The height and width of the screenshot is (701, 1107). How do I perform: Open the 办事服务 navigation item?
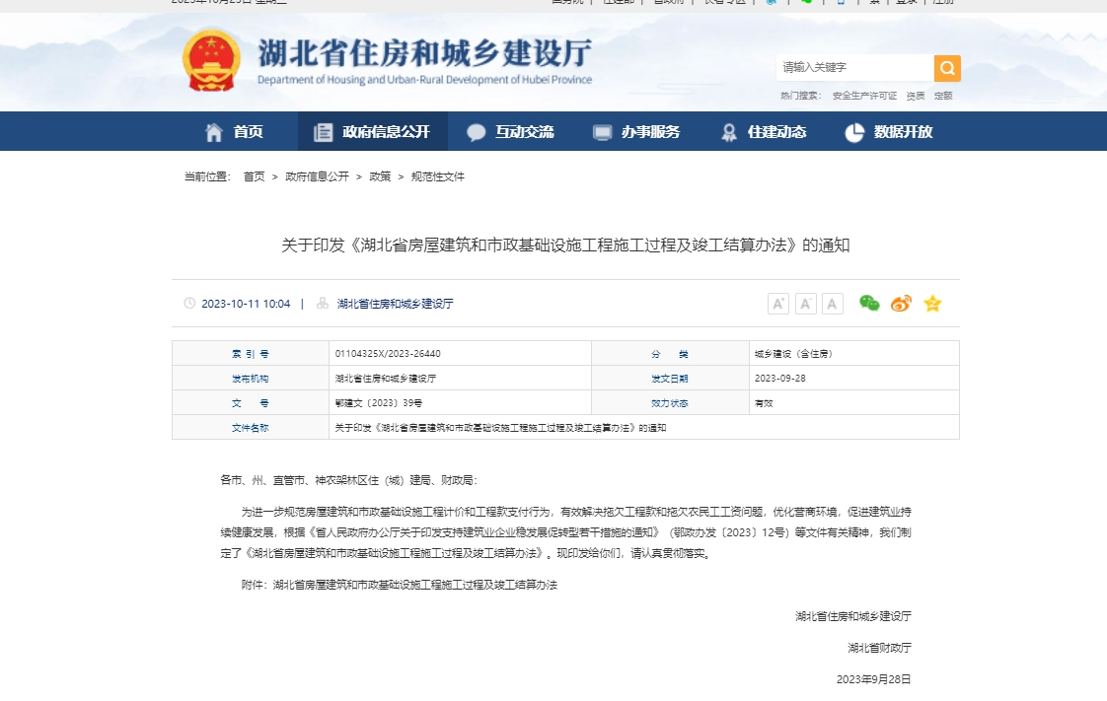[636, 132]
